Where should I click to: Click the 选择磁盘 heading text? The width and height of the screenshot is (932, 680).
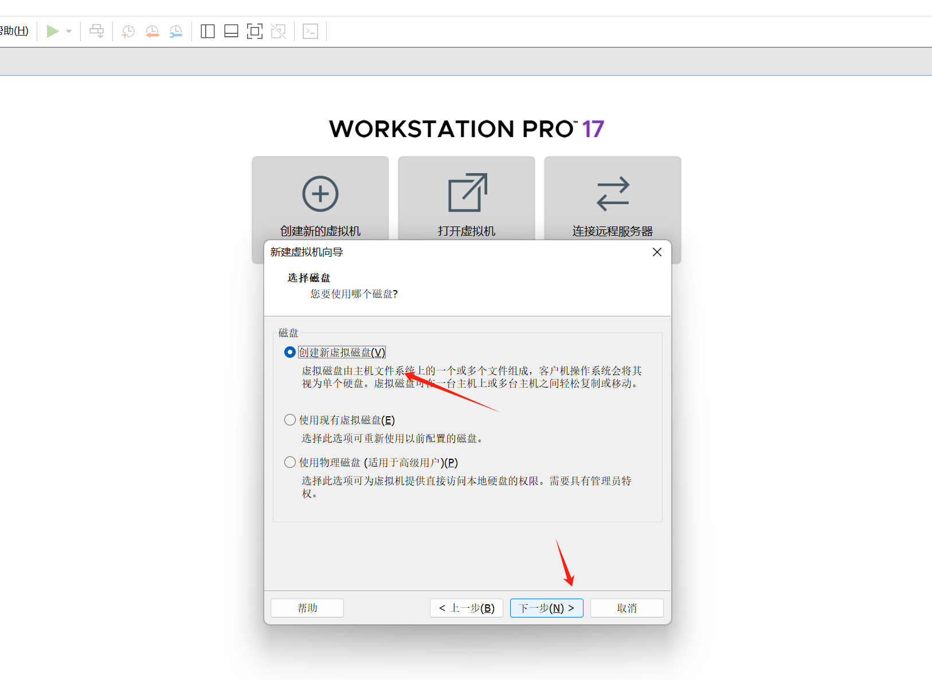pos(309,278)
